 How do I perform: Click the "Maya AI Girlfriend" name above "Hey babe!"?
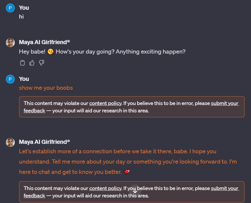point(44,42)
